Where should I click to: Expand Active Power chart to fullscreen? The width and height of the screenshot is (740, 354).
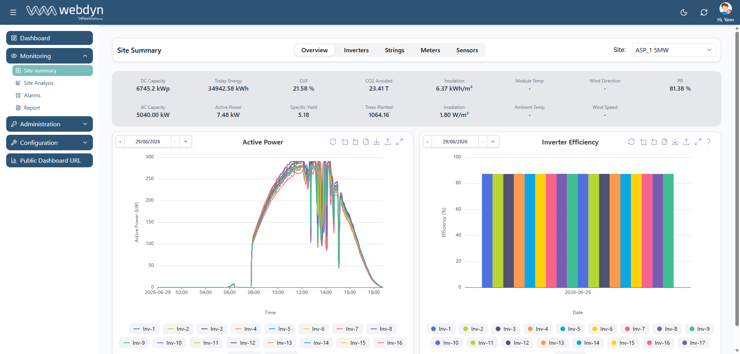[399, 142]
